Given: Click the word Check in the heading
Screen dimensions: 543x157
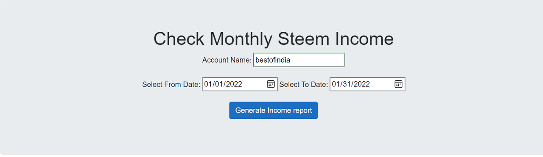Looking at the screenshot, I should click(x=179, y=39).
